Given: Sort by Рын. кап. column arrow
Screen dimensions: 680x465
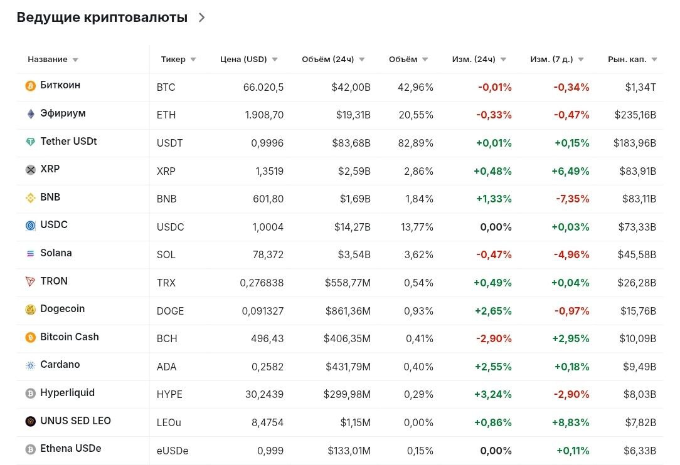Looking at the screenshot, I should pos(654,60).
